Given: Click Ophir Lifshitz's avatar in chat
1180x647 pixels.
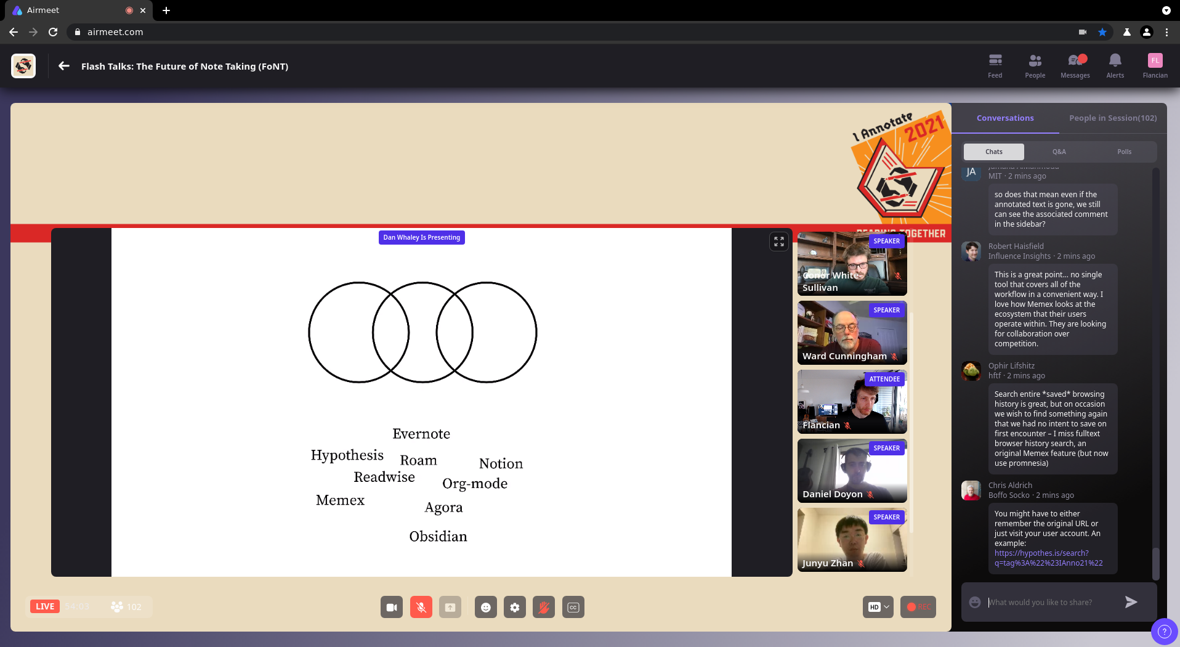Looking at the screenshot, I should [x=971, y=371].
